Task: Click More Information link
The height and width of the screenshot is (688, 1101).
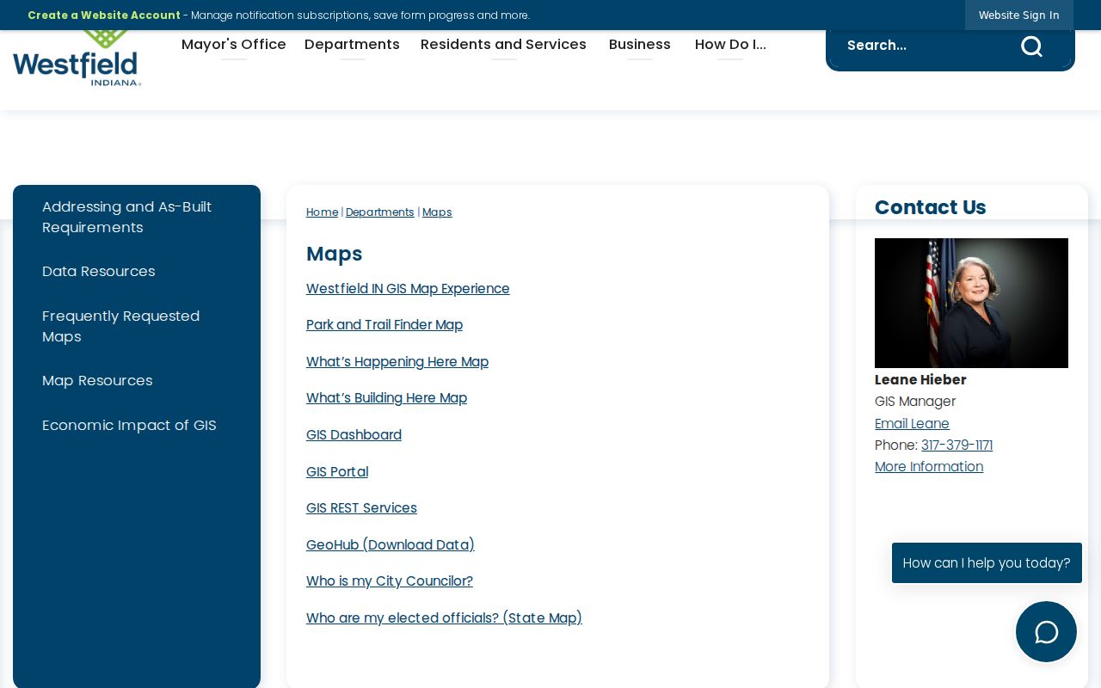Action: point(929,467)
